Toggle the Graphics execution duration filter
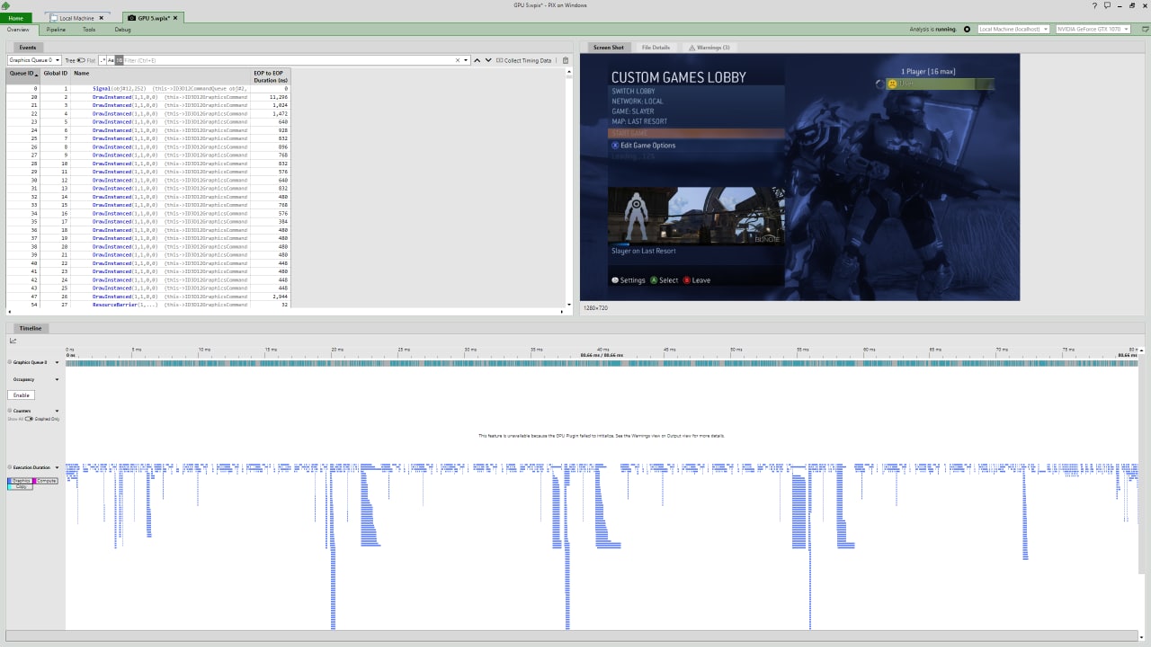The image size is (1151, 647). (x=21, y=481)
